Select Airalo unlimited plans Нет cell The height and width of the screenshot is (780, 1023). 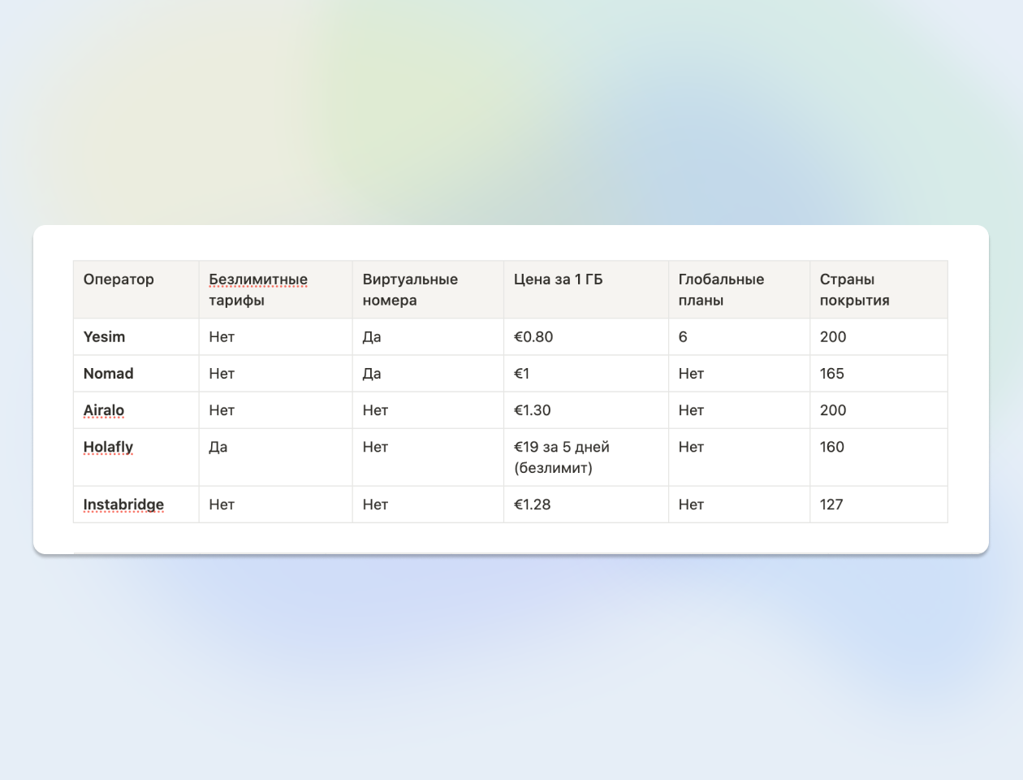tap(276, 410)
